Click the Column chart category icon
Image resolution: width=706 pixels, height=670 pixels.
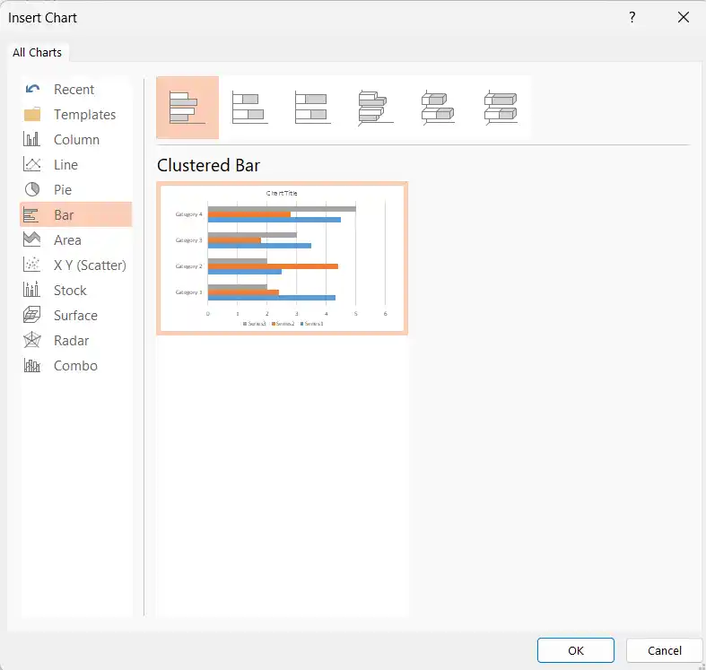point(31,139)
